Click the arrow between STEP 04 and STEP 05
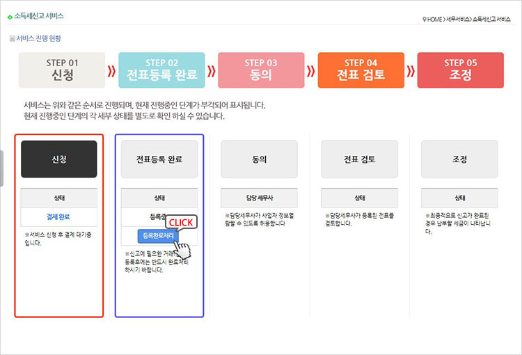The width and height of the screenshot is (522, 355). pyautogui.click(x=411, y=70)
